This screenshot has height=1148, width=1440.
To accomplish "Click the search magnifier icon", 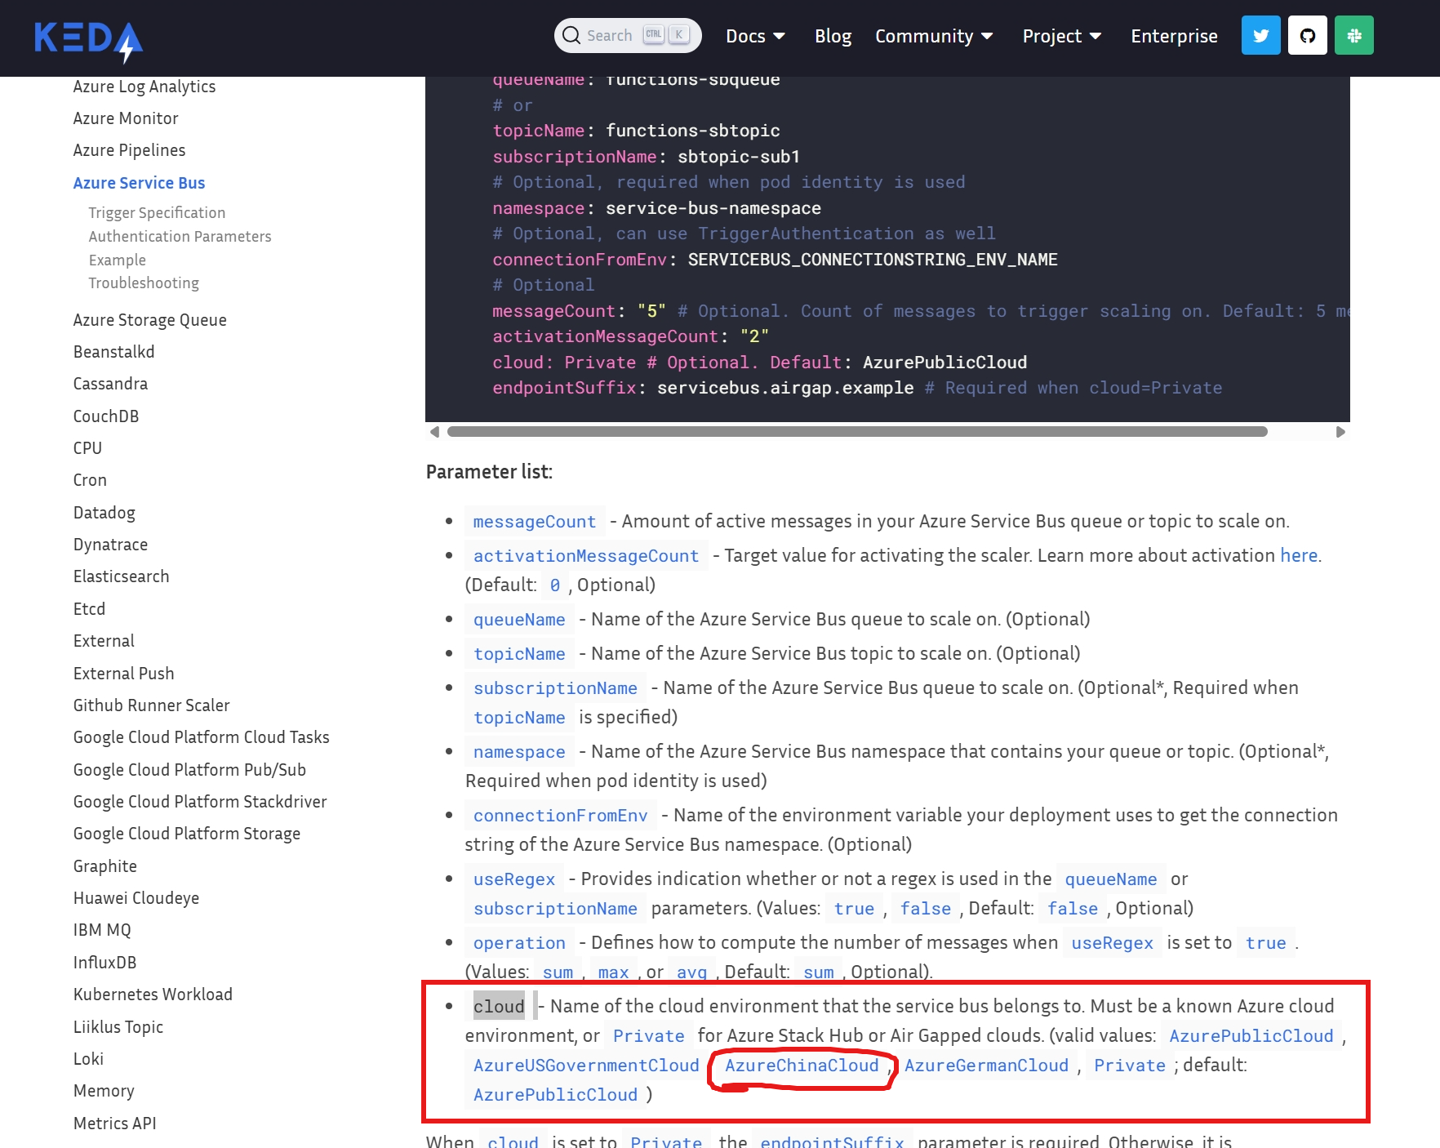I will (571, 35).
